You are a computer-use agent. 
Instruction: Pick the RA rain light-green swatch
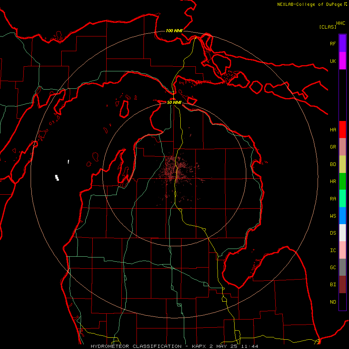342,198
